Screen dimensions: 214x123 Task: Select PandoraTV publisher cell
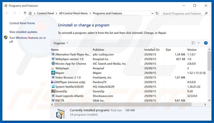(x=99, y=82)
